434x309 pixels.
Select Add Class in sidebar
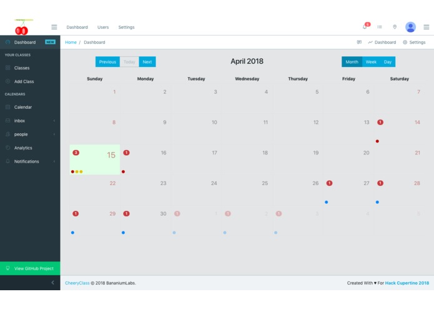point(30,81)
